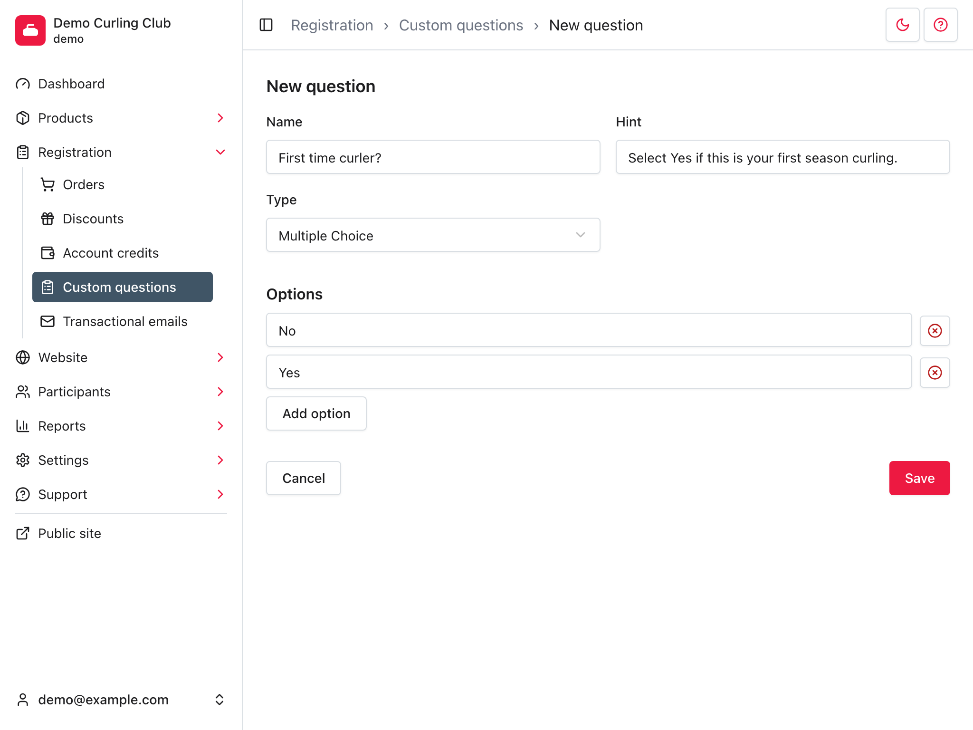Expand the Products menu chevron
Screen dimensions: 973x730
pos(220,118)
